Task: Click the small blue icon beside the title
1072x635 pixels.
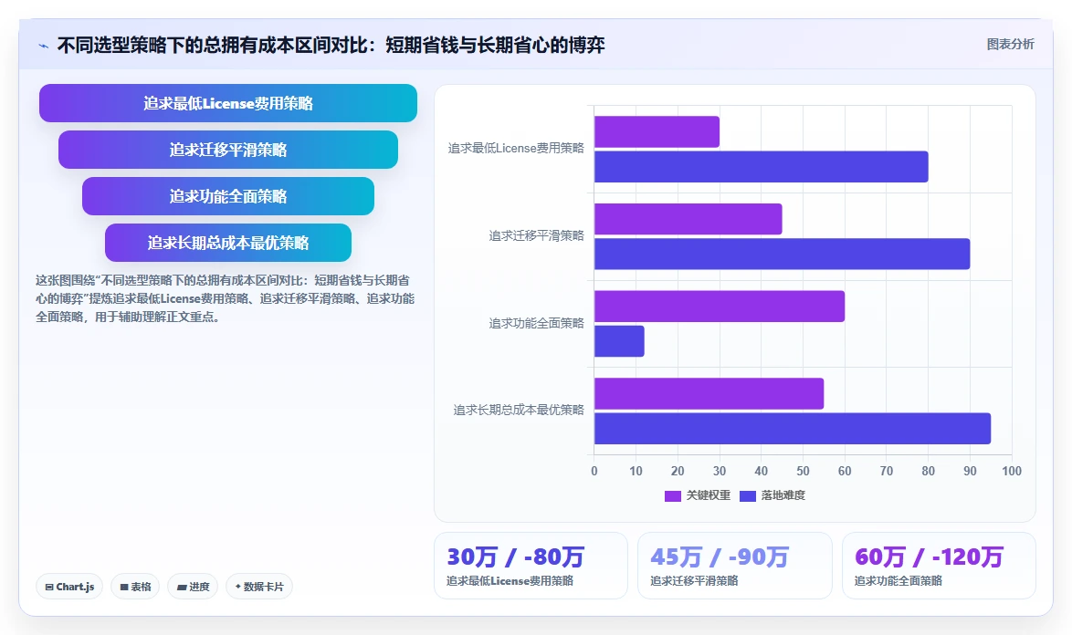Action: (x=44, y=46)
